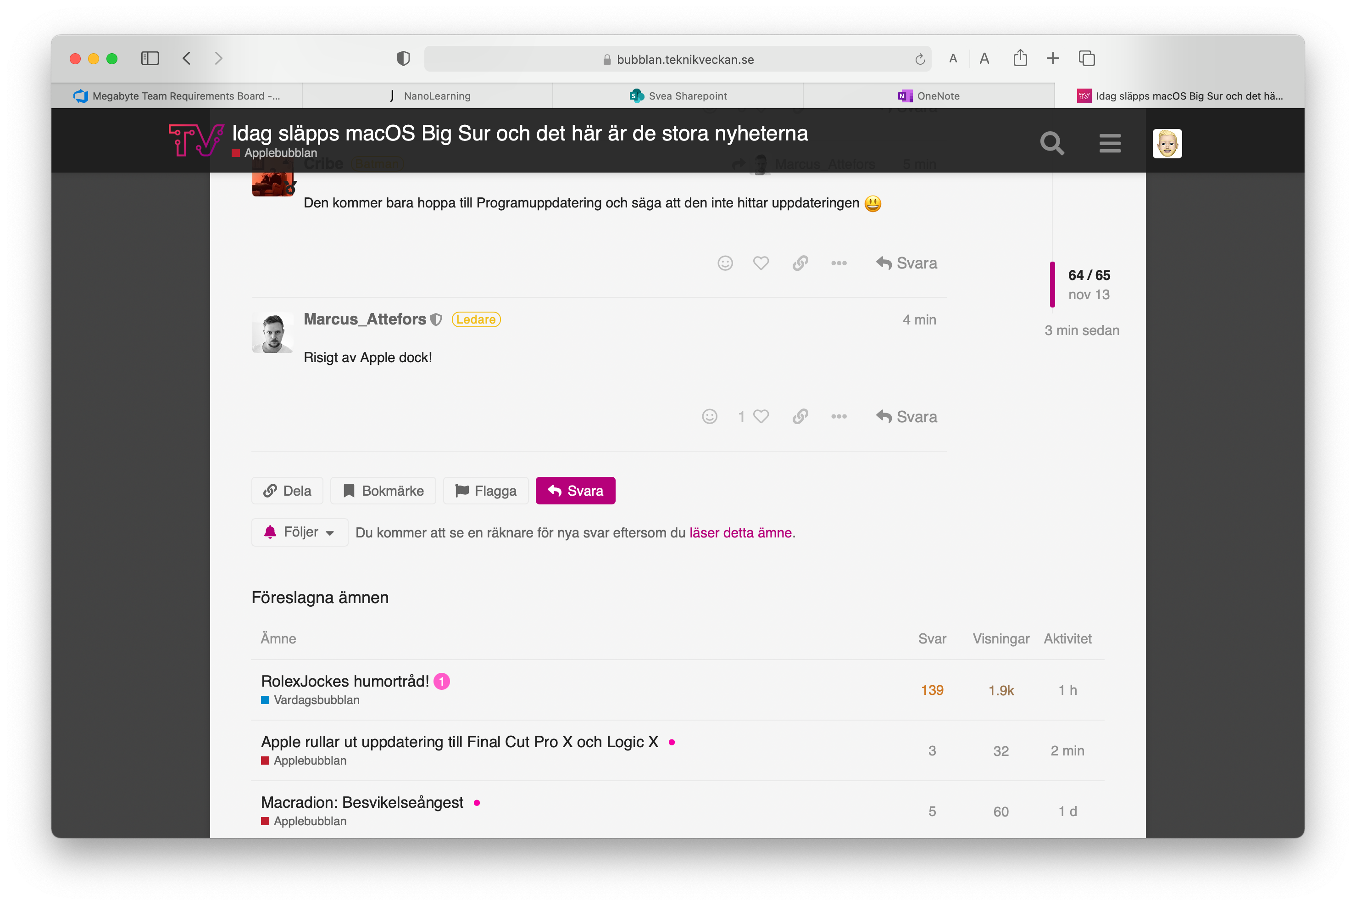Open the Teknikveckan TV logo home
The width and height of the screenshot is (1356, 906).
tap(196, 140)
